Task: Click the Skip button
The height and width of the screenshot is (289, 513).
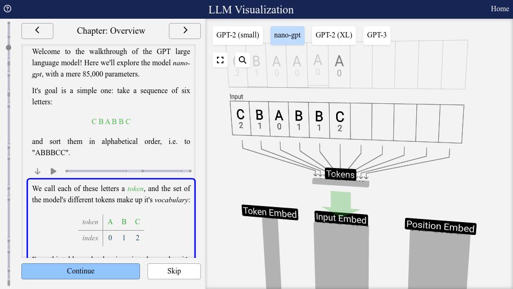Action: pos(174,271)
